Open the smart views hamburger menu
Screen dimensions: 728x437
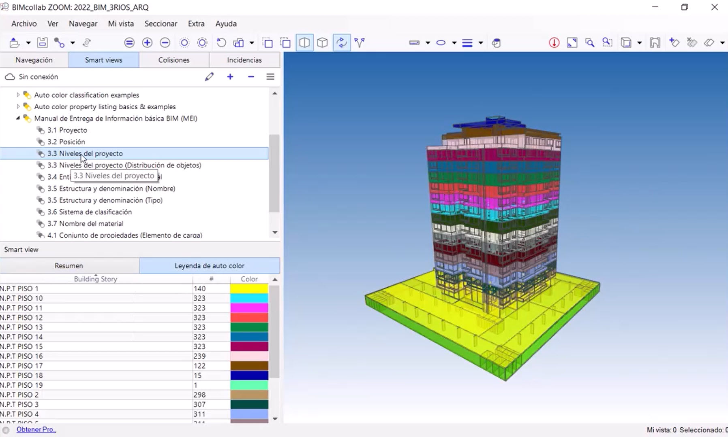click(x=270, y=77)
